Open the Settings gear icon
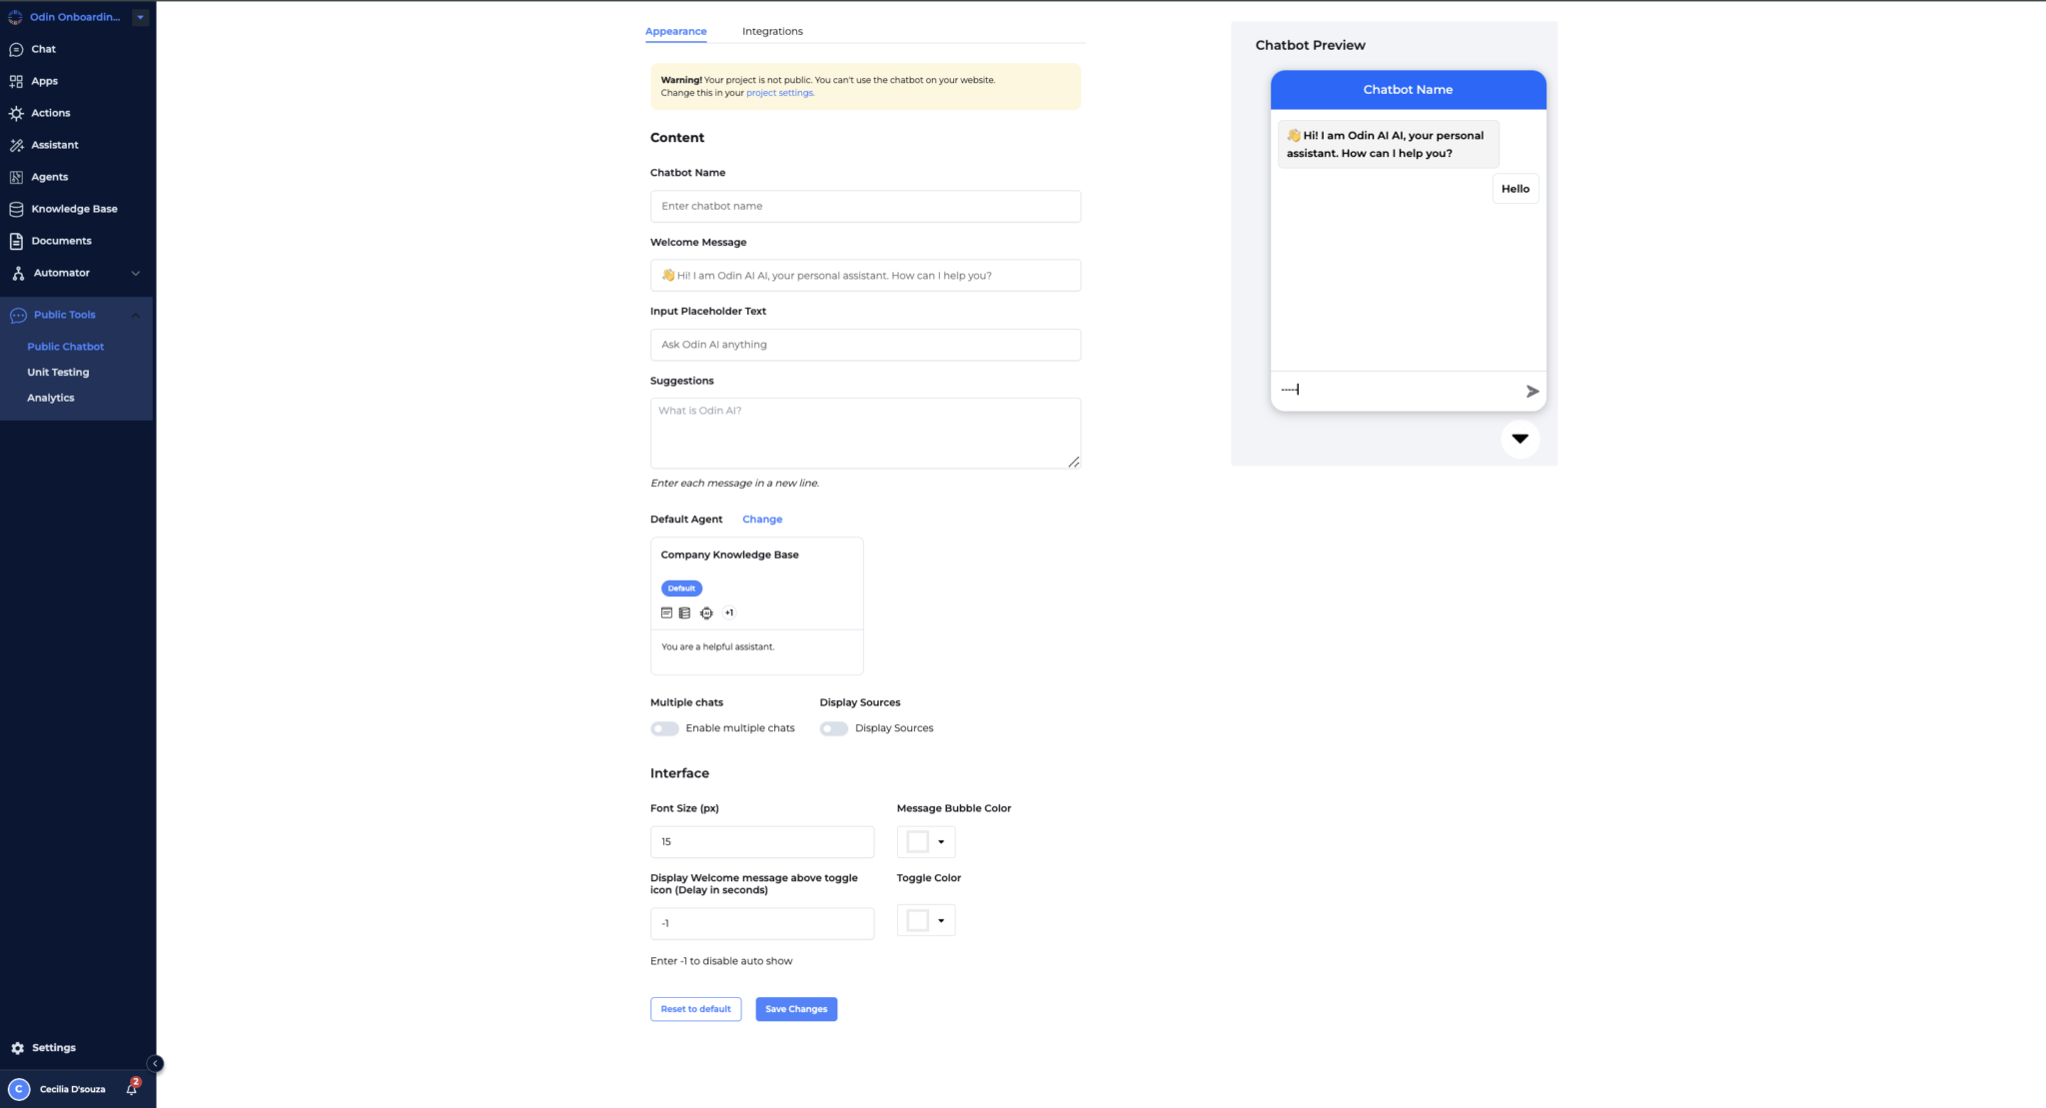 click(17, 1048)
